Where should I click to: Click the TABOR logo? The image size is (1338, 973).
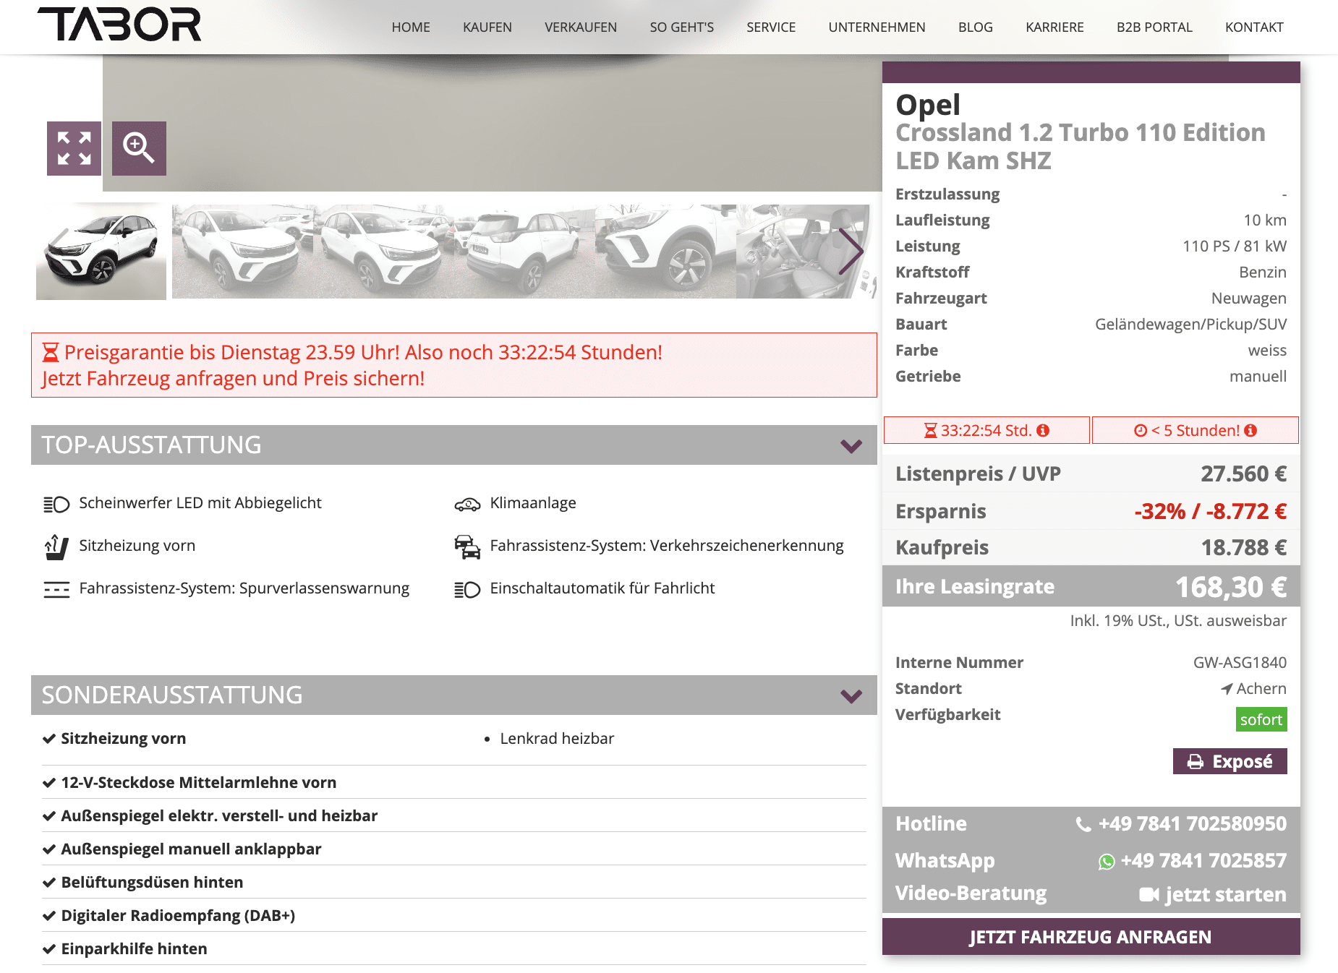click(x=119, y=25)
